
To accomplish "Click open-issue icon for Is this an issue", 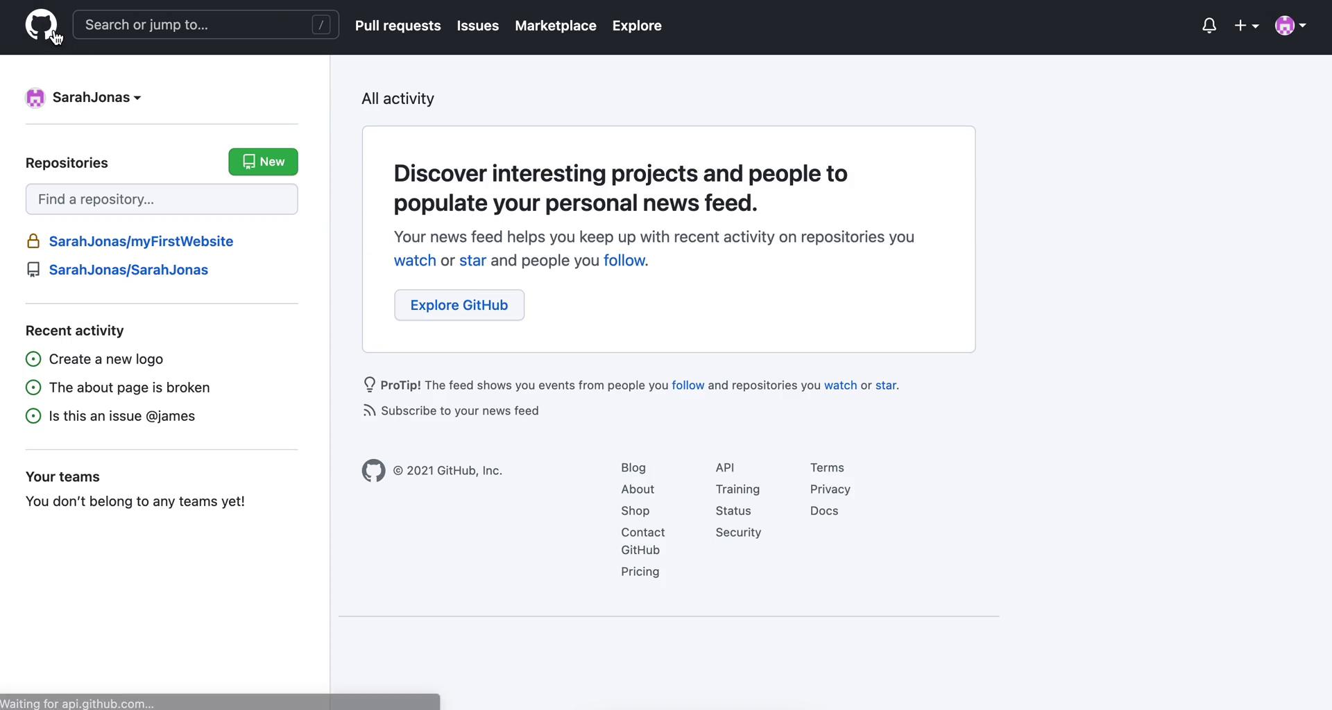I will click(33, 416).
